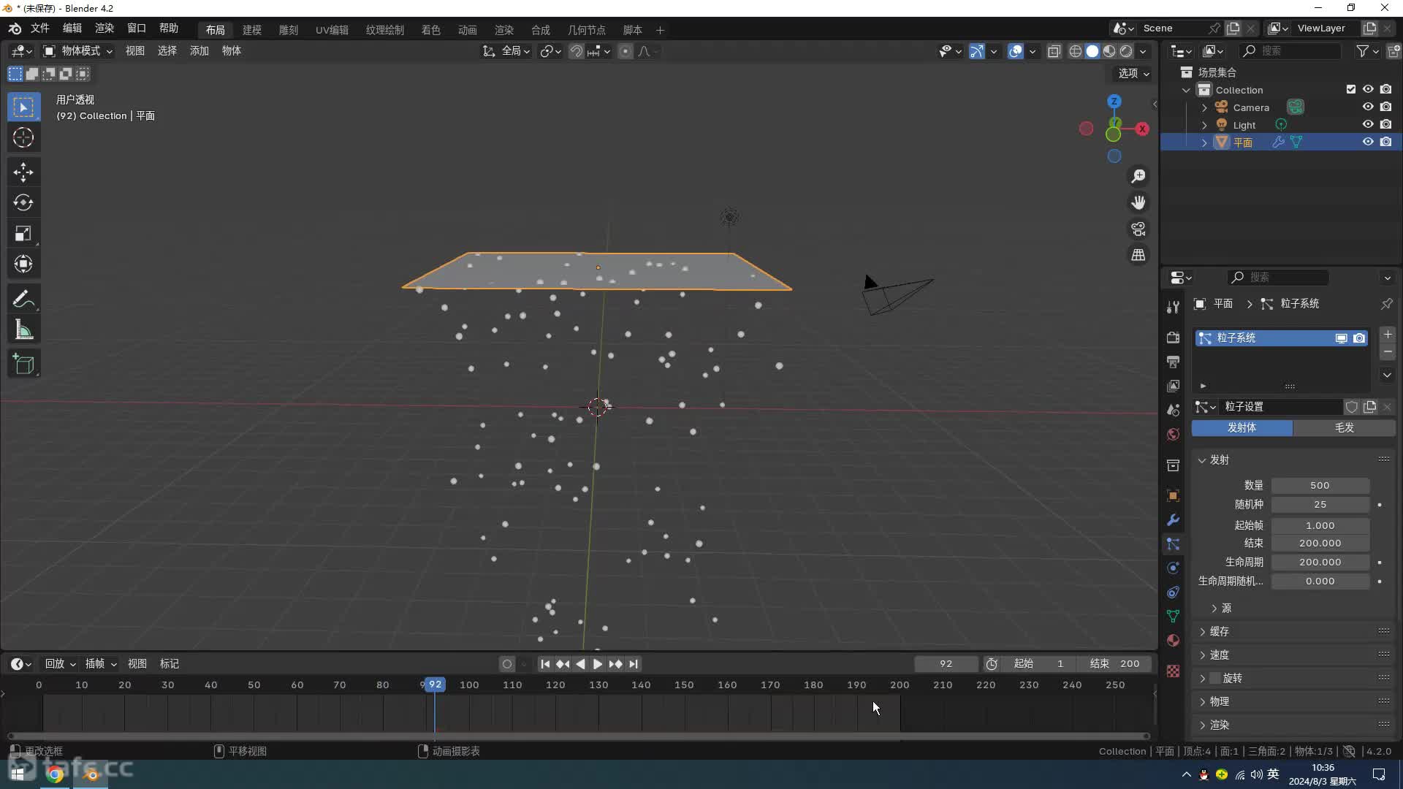Uncheck the Collection exclude checkbox
This screenshot has width=1403, height=789.
(1351, 89)
